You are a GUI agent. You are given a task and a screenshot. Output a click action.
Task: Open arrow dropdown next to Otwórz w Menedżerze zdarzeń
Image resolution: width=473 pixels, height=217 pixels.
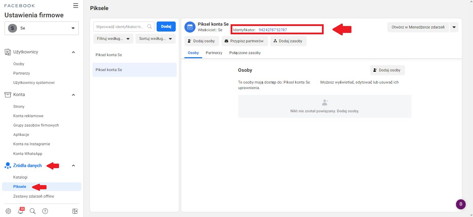(x=454, y=27)
